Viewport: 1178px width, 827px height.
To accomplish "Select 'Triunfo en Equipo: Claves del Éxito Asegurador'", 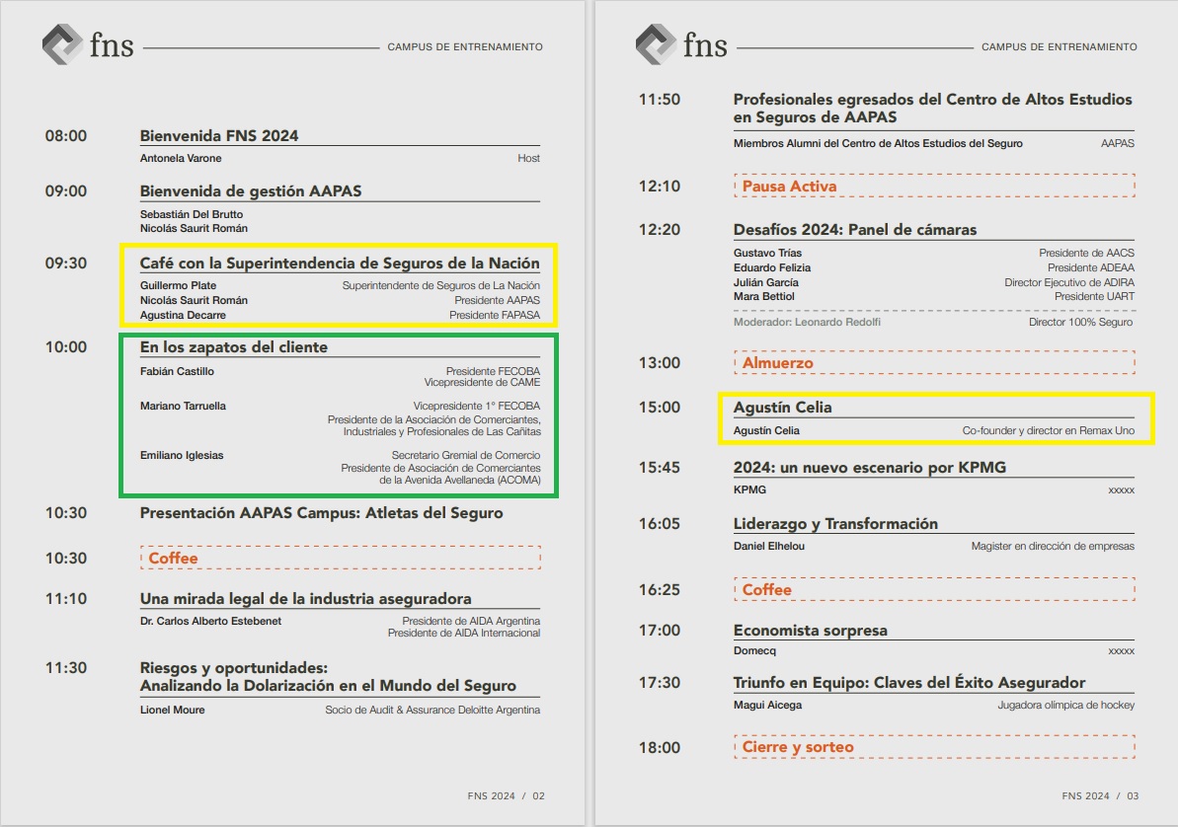I will coord(909,683).
